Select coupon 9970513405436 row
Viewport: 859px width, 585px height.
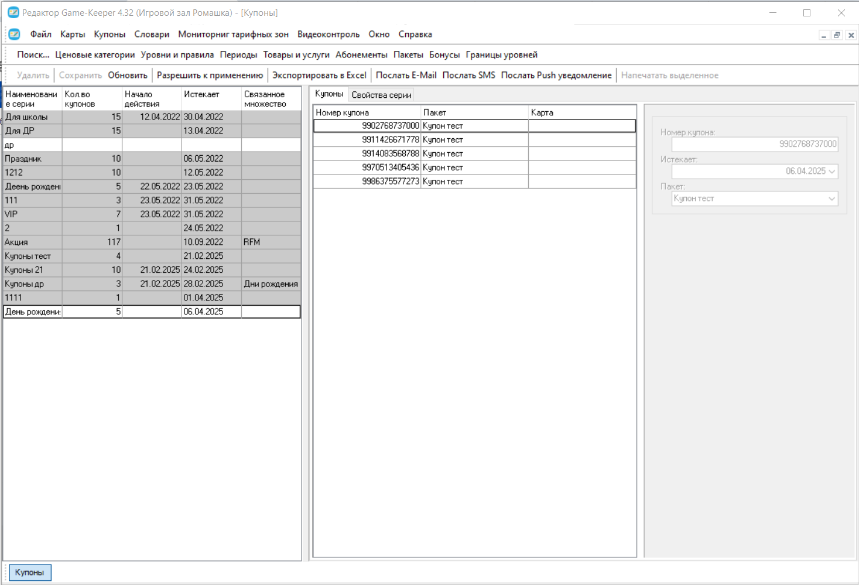click(x=474, y=167)
